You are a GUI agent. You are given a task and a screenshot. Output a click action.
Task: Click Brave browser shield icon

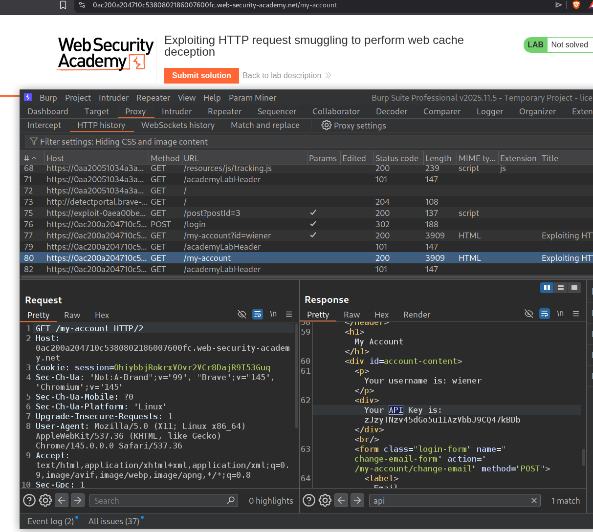tap(576, 5)
